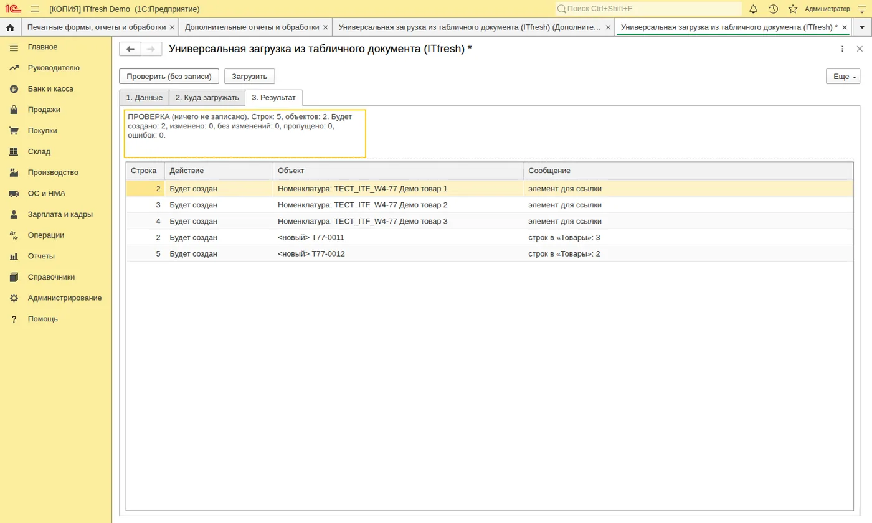Screen dimensions: 872x523
Task: Expand the open tabs list dropdown arrow
Action: point(862,27)
